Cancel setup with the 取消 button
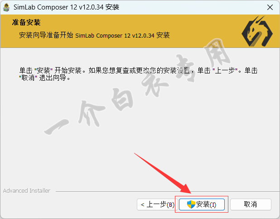280x219 pixels. pos(251,204)
